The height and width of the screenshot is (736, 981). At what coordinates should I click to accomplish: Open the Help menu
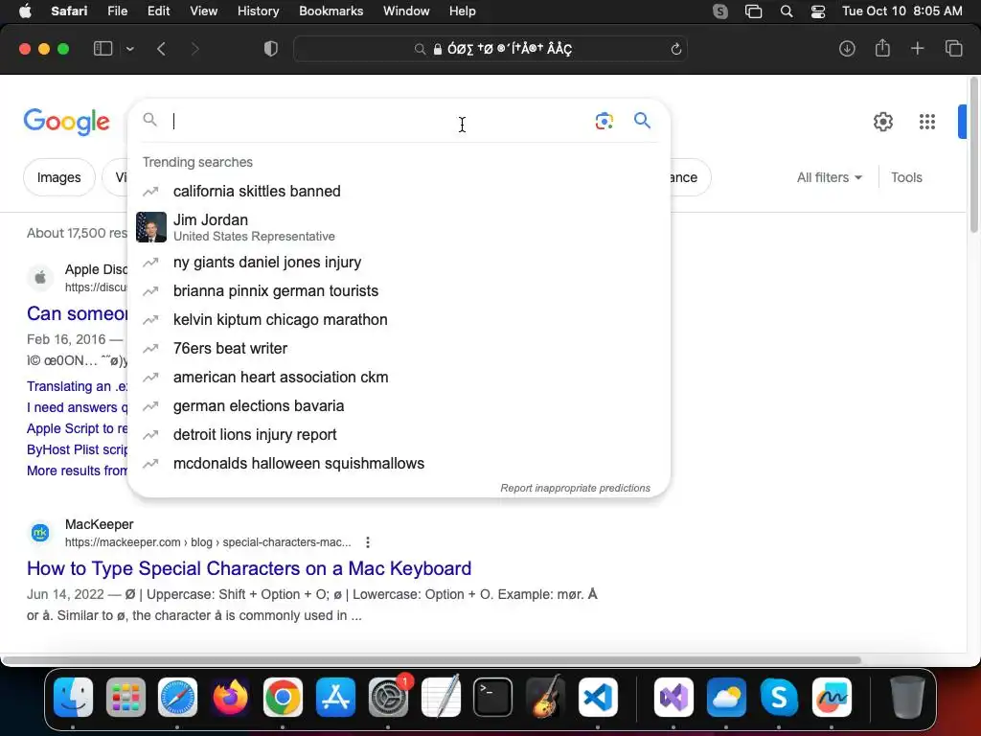pos(463,11)
